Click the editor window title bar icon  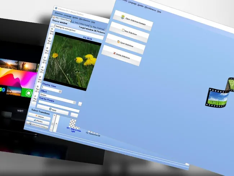click(56, 8)
